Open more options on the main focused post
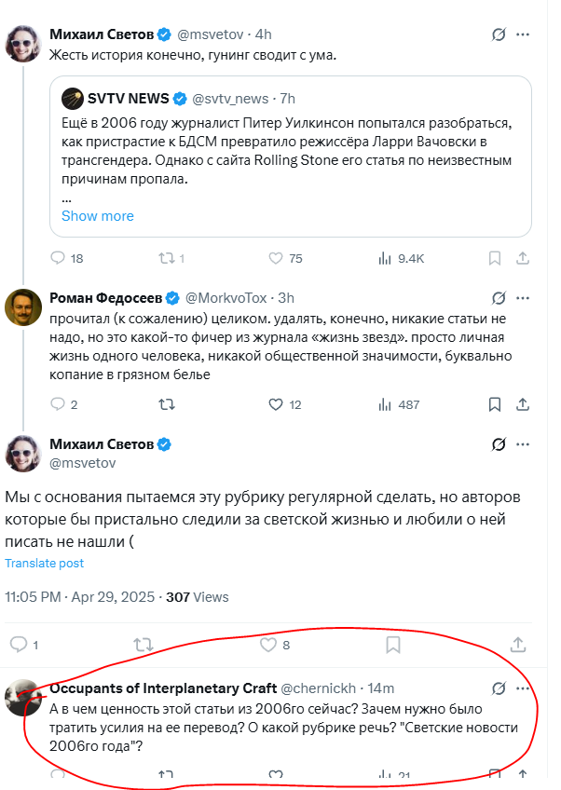The image size is (561, 790). click(524, 443)
